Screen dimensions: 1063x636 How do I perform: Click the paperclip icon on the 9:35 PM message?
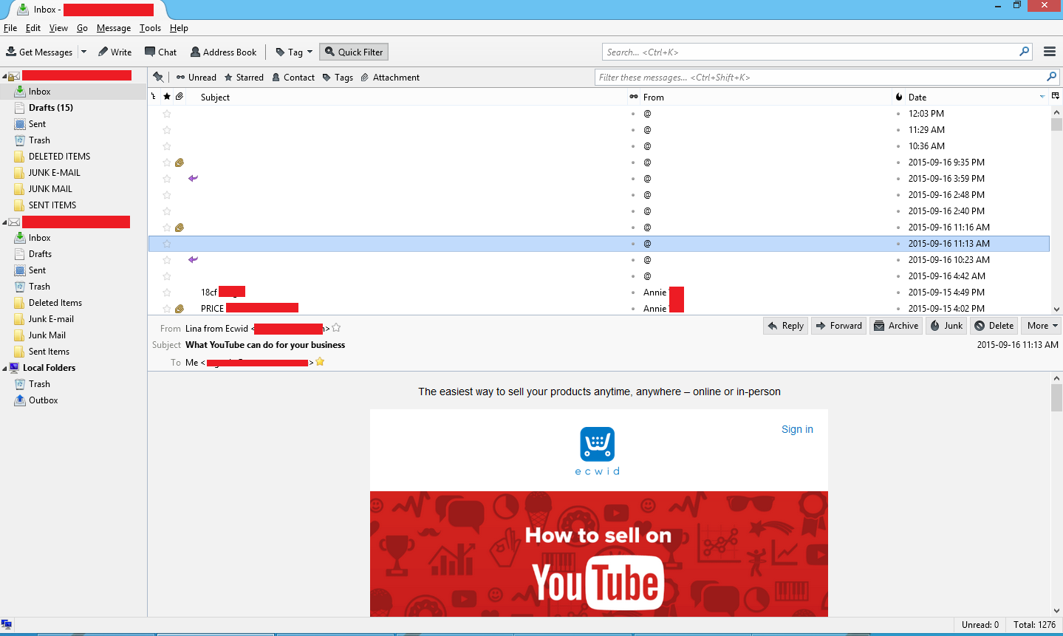pyautogui.click(x=179, y=163)
